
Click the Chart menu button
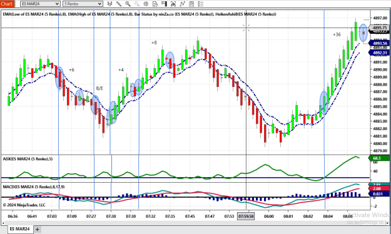point(7,4)
